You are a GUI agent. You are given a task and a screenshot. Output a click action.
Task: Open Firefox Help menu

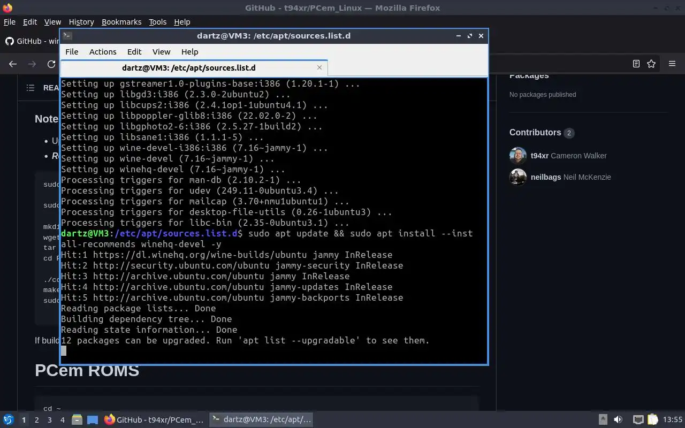(182, 22)
